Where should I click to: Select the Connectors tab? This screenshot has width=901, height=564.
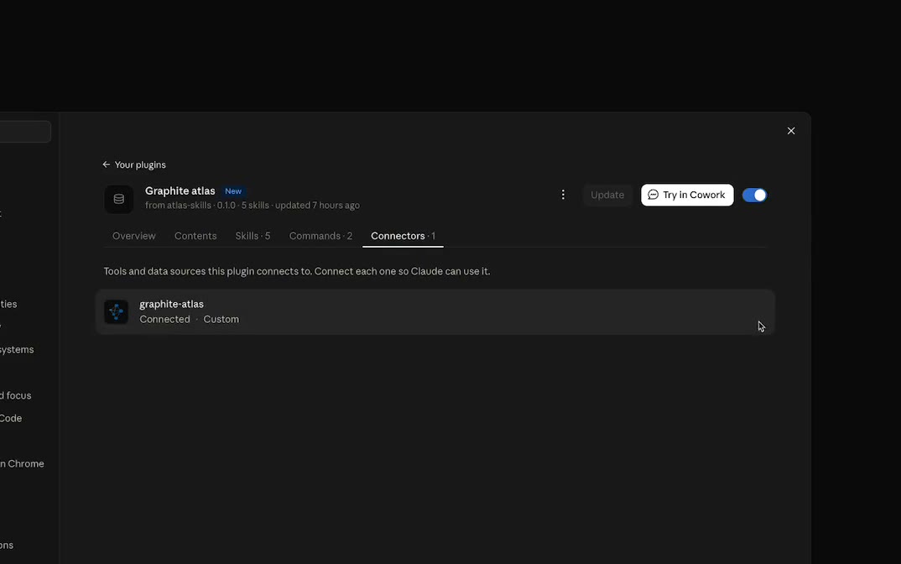coord(403,236)
